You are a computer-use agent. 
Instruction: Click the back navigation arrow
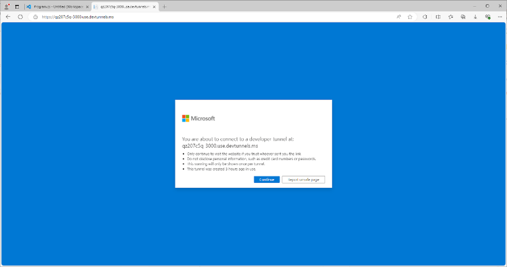coord(8,17)
